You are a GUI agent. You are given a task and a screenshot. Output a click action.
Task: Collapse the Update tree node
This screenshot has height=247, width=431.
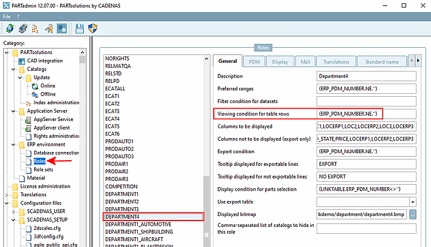[x=20, y=78]
